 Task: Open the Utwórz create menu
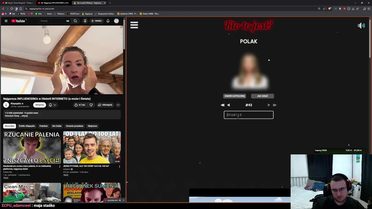click(96, 21)
